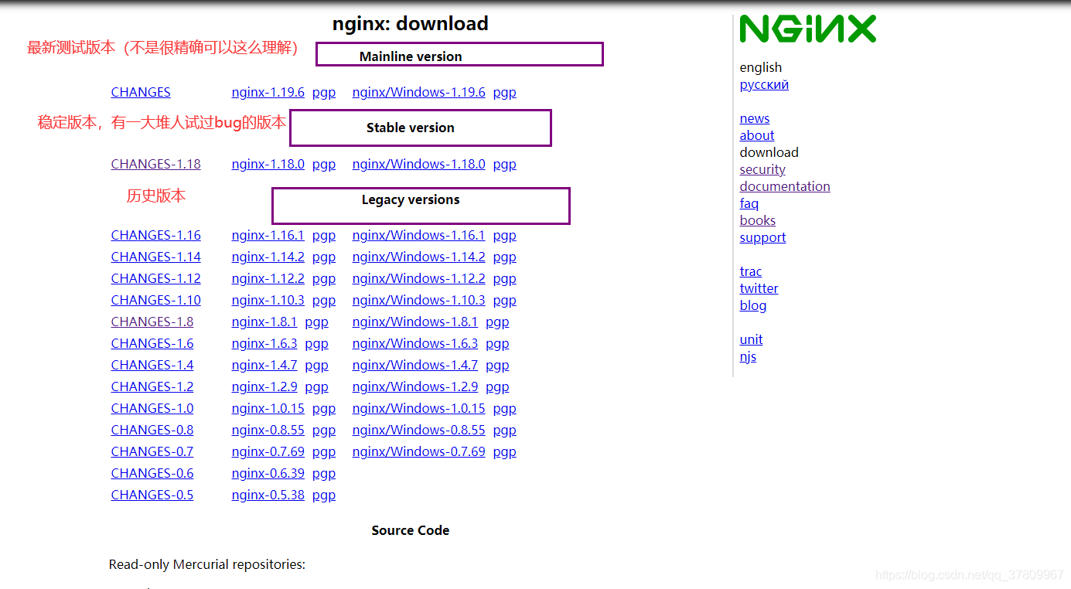1071x589 pixels.
Task: Open CHANGES-1.16 link
Action: [x=155, y=235]
